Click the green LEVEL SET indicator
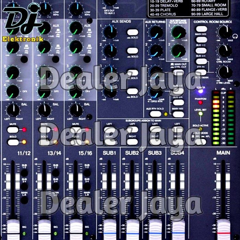240x240 pixels. point(201,114)
